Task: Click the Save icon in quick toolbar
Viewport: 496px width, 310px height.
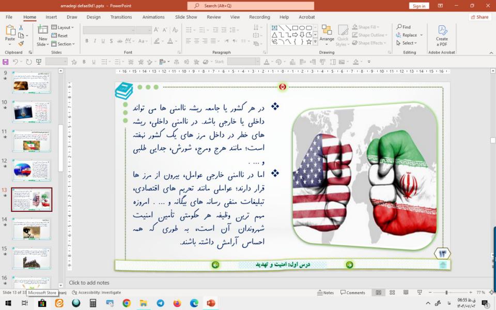Action: point(5,61)
